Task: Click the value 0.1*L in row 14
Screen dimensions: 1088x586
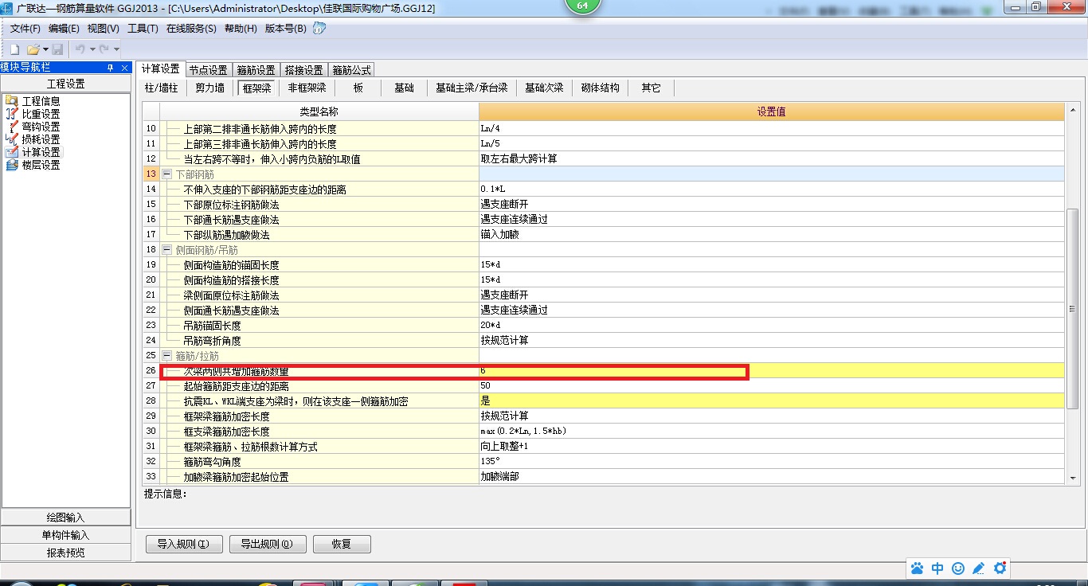Action: pyautogui.click(x=771, y=189)
